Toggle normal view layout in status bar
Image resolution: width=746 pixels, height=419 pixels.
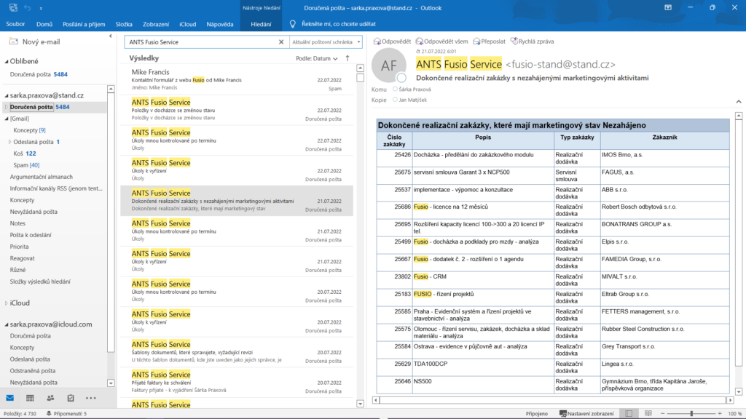pos(629,413)
